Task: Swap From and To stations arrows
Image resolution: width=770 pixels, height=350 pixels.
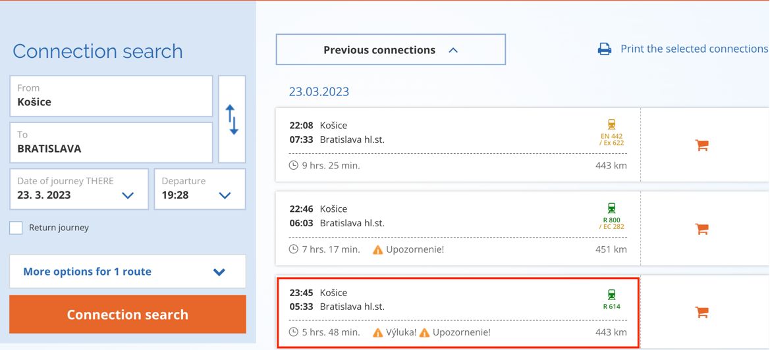Action: (232, 119)
